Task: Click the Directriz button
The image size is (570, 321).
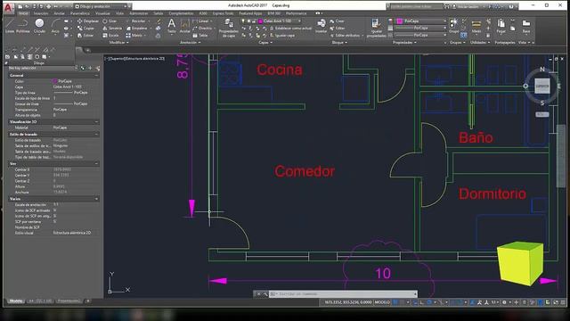Action: [x=202, y=28]
